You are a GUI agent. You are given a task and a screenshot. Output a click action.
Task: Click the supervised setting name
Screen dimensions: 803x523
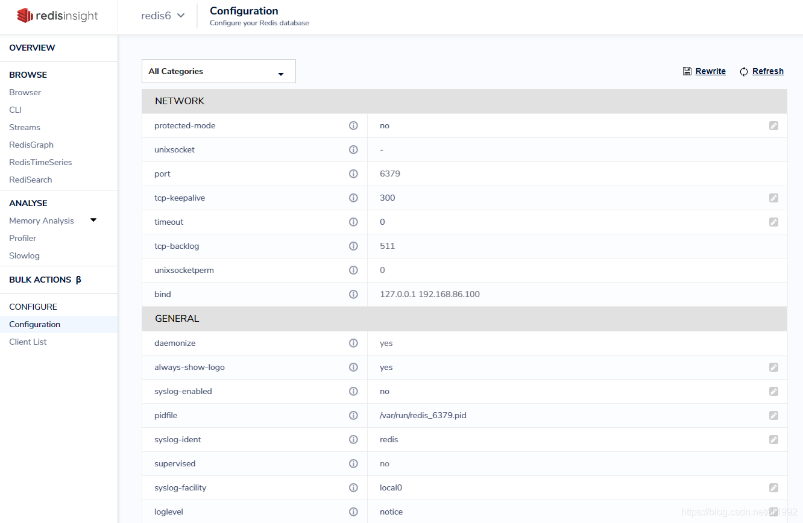click(x=175, y=463)
